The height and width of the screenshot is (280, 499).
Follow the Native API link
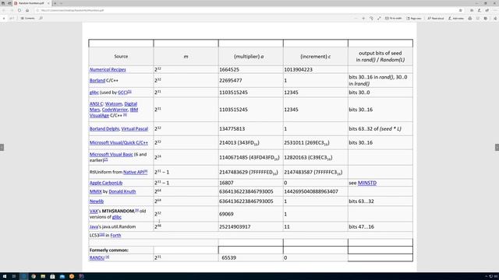click(x=133, y=172)
